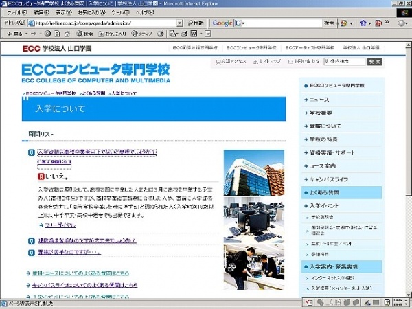
Task: Open the 面接が苦手なのですが question link
Action: tap(69, 253)
